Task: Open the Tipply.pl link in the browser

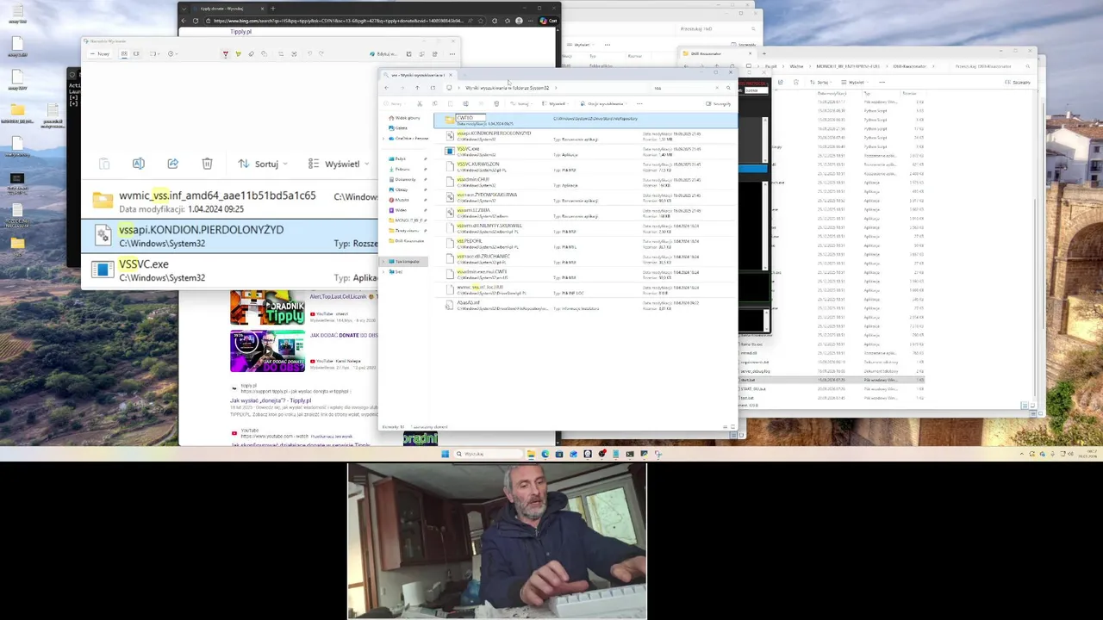Action: [240, 32]
